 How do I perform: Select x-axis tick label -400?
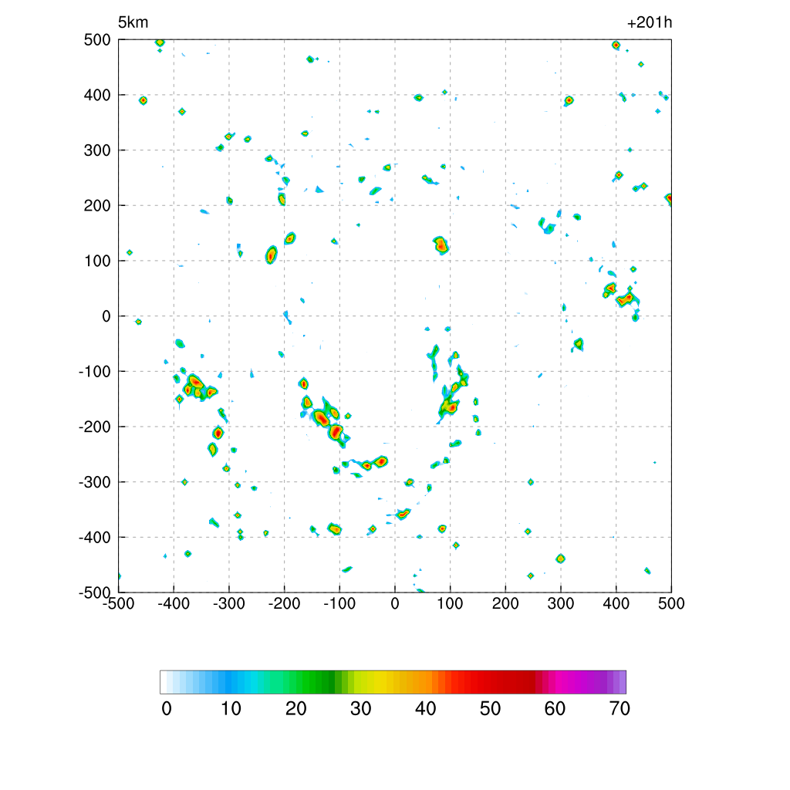[174, 603]
